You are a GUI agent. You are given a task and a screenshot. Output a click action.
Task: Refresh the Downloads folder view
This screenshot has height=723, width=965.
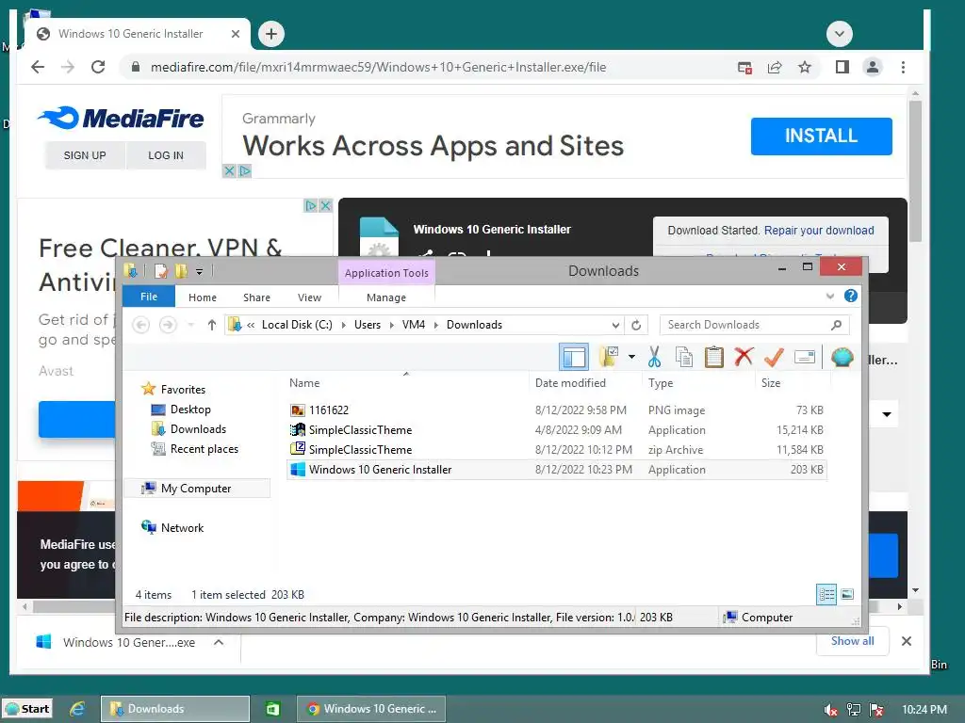636,325
